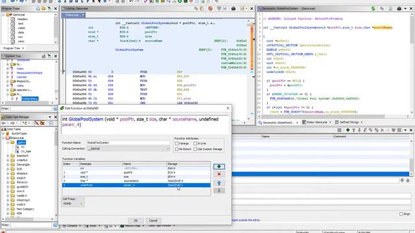Click the Symbol Tree filter options icon
The width and height of the screenshot is (415, 233).
click(x=55, y=109)
